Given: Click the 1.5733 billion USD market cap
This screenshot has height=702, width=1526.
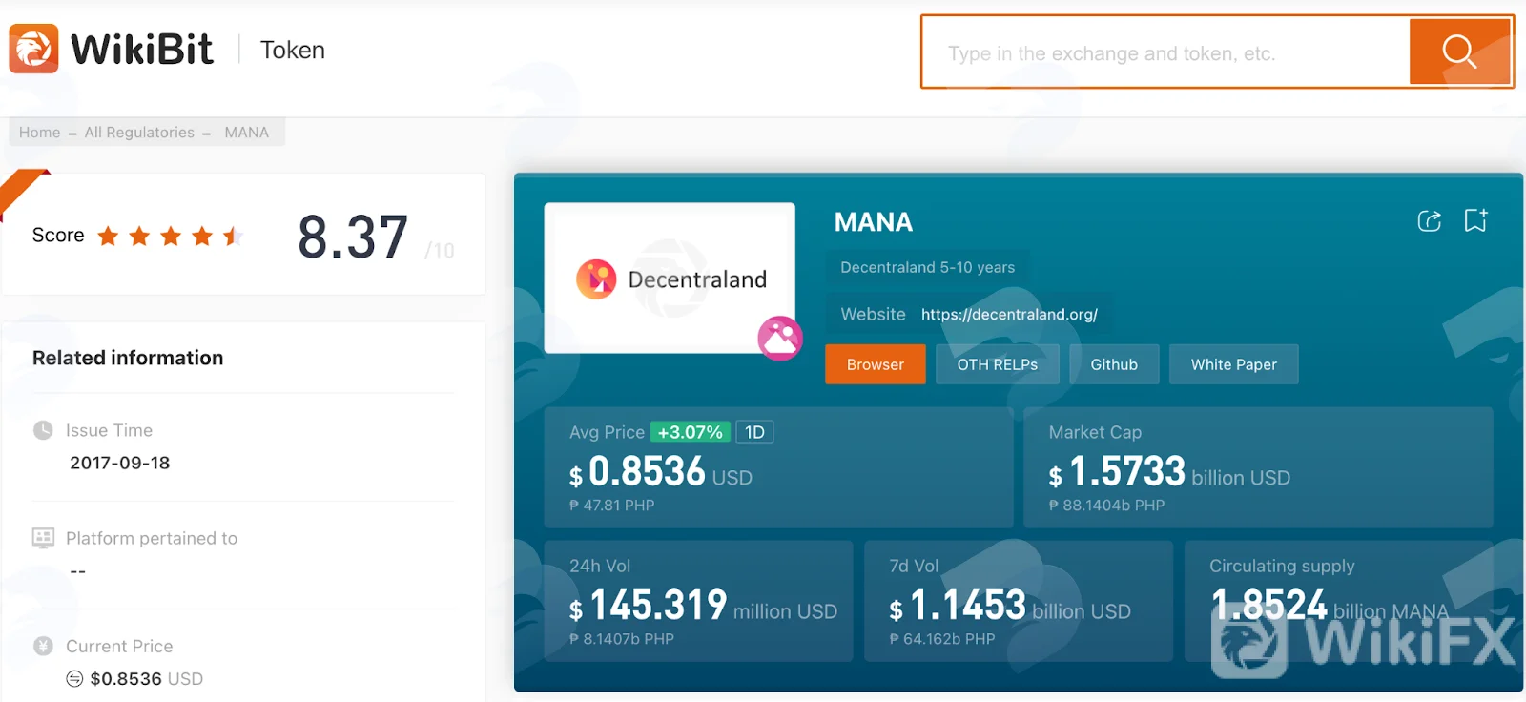Looking at the screenshot, I should click(x=1169, y=472).
